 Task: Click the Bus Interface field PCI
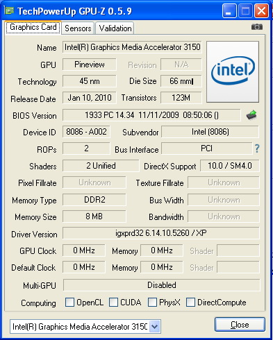(x=207, y=148)
